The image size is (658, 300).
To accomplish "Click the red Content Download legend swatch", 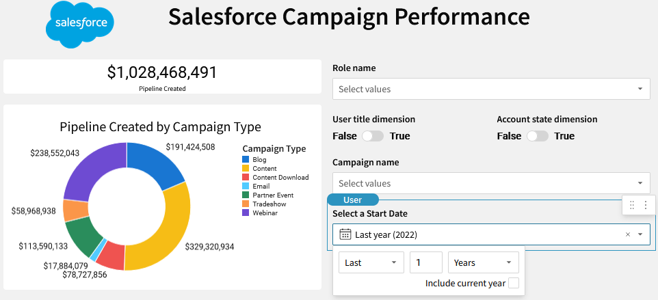I will [246, 177].
